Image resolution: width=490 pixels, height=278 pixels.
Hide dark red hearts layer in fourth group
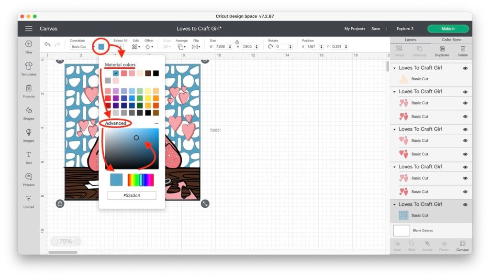465,192
